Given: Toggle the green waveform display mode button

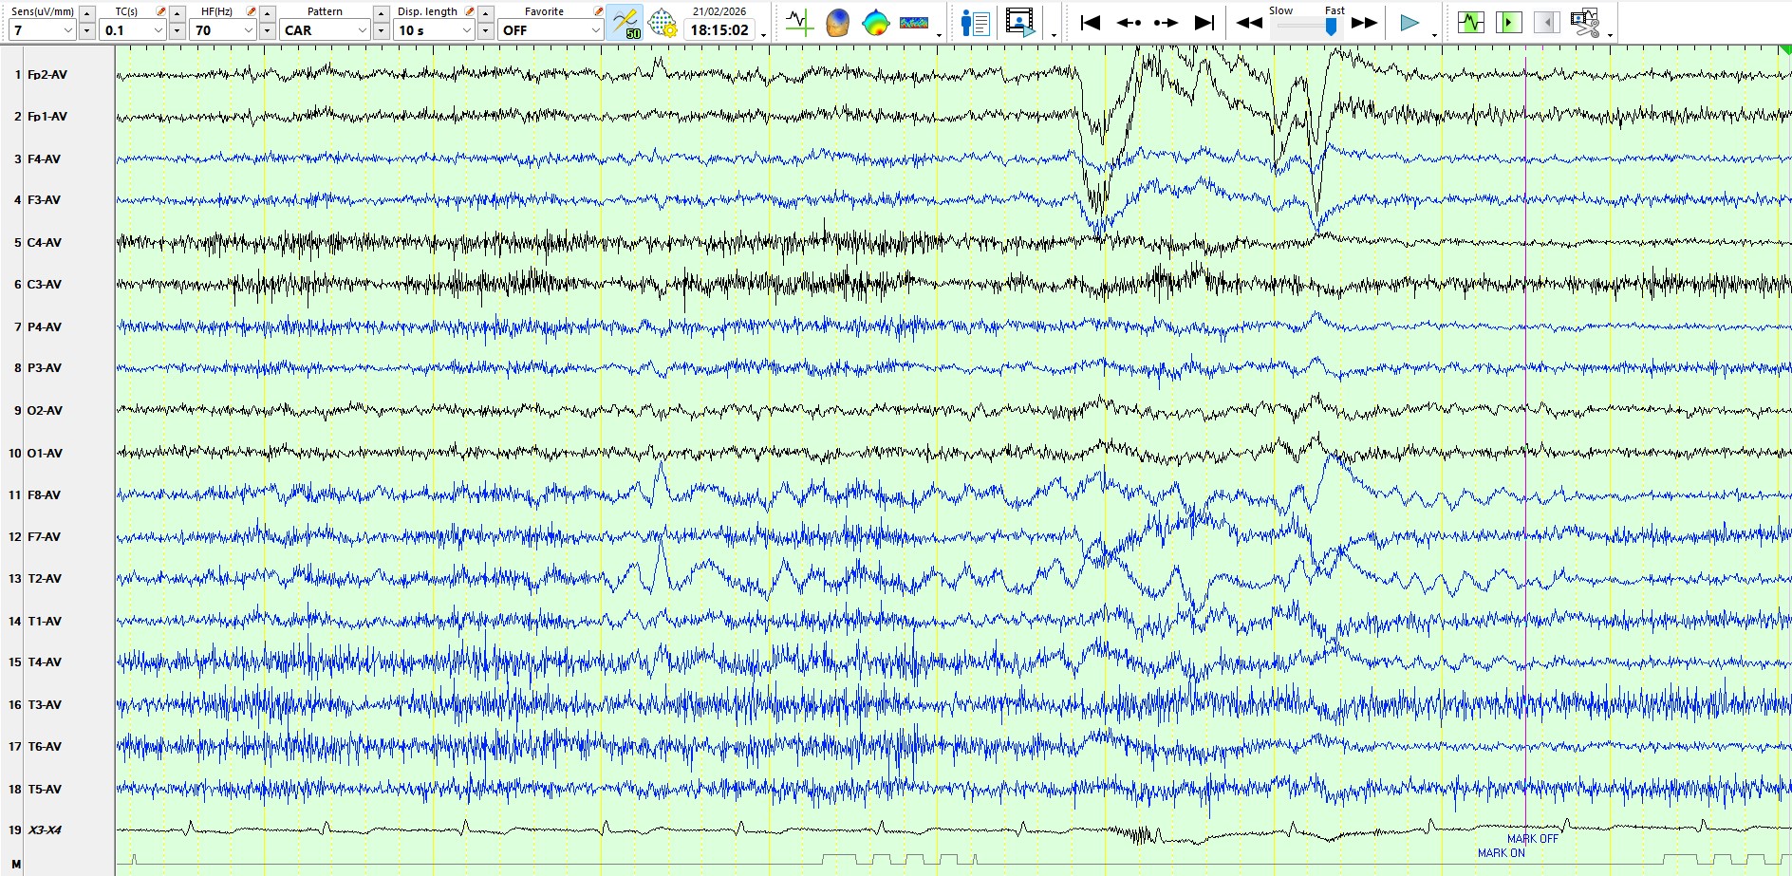Looking at the screenshot, I should point(1470,23).
